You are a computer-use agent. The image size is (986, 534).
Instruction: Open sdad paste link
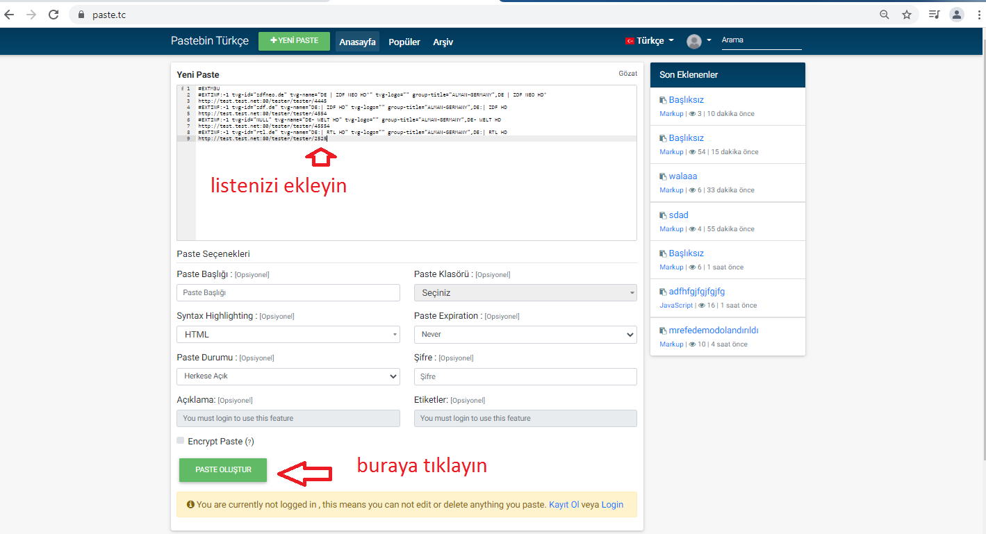pyautogui.click(x=679, y=215)
